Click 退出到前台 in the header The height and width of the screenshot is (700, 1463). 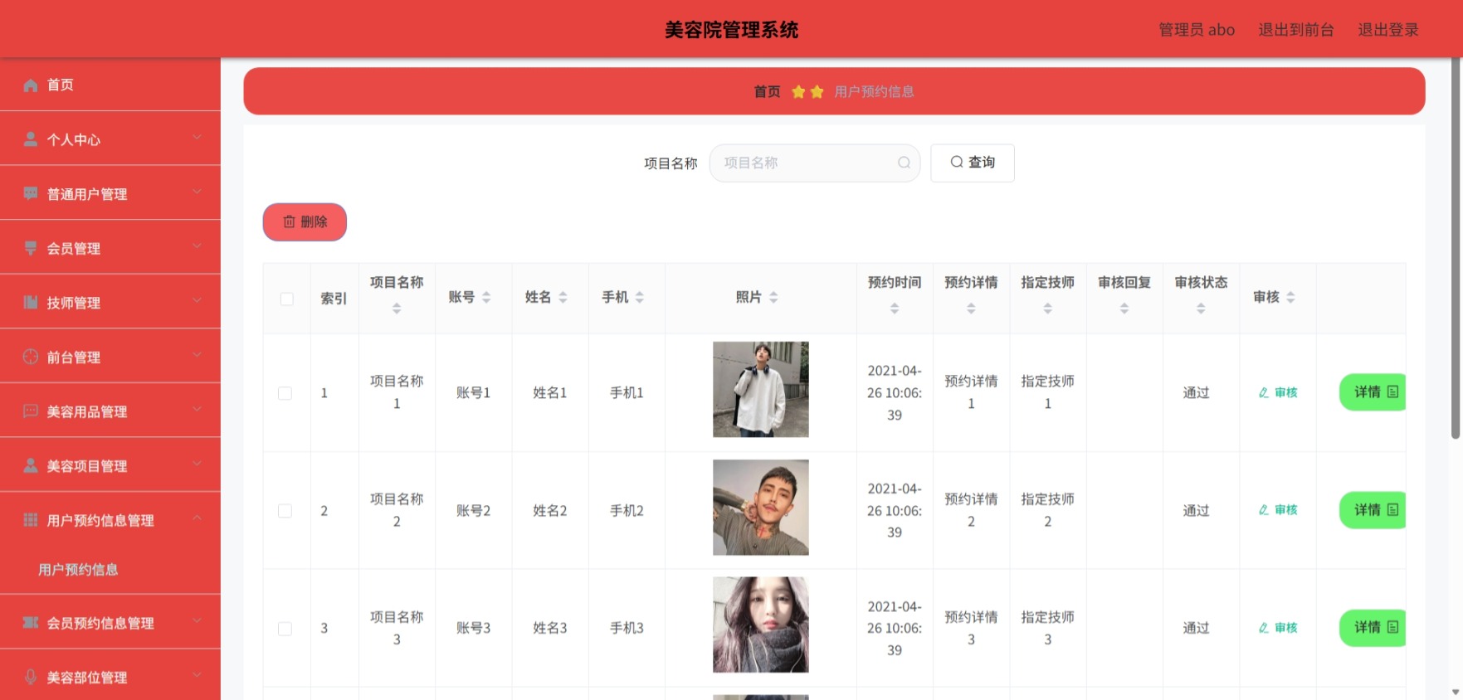pyautogui.click(x=1296, y=30)
